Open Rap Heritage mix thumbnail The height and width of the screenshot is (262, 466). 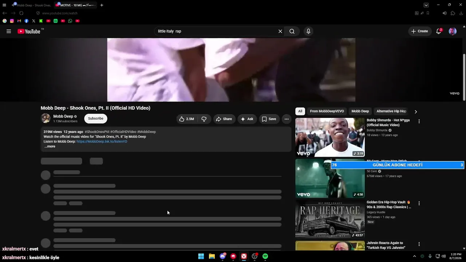(330, 219)
